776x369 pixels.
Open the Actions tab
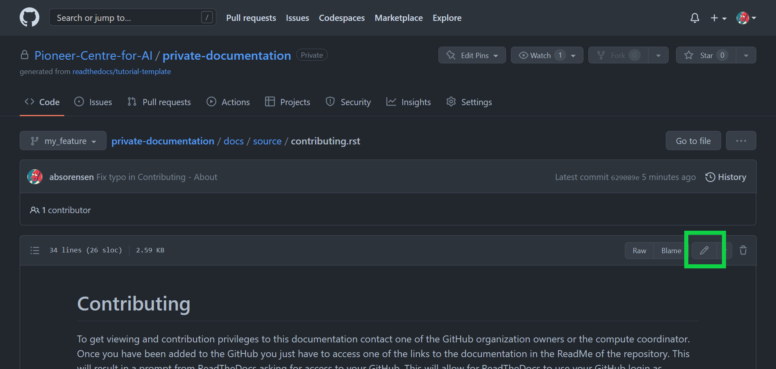point(228,102)
